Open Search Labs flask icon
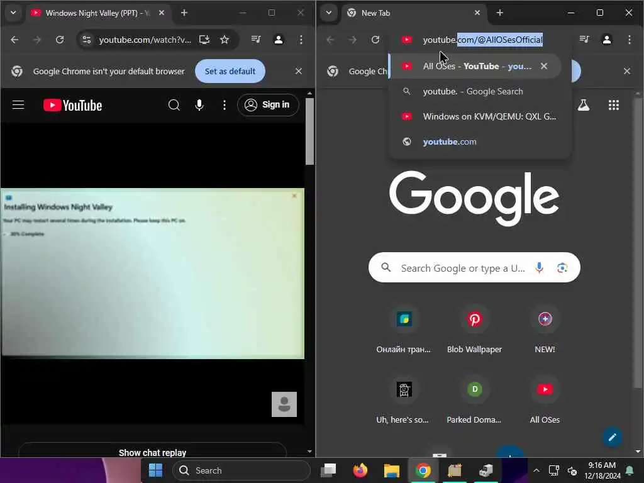This screenshot has width=644, height=483. 583,105
